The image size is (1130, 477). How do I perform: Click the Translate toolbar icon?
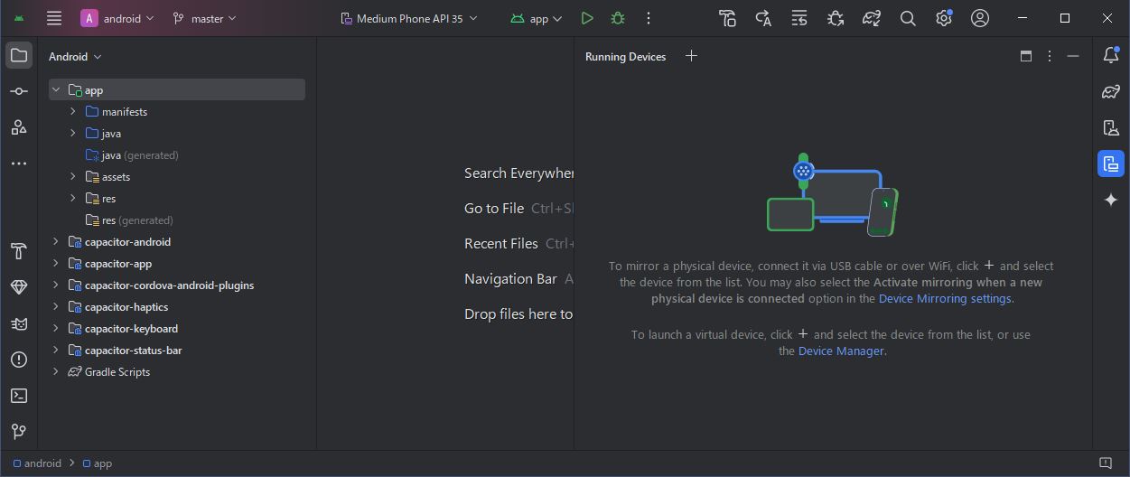point(763,18)
